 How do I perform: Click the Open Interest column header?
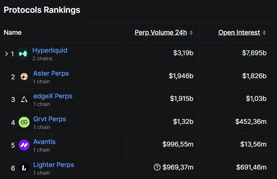(239, 33)
